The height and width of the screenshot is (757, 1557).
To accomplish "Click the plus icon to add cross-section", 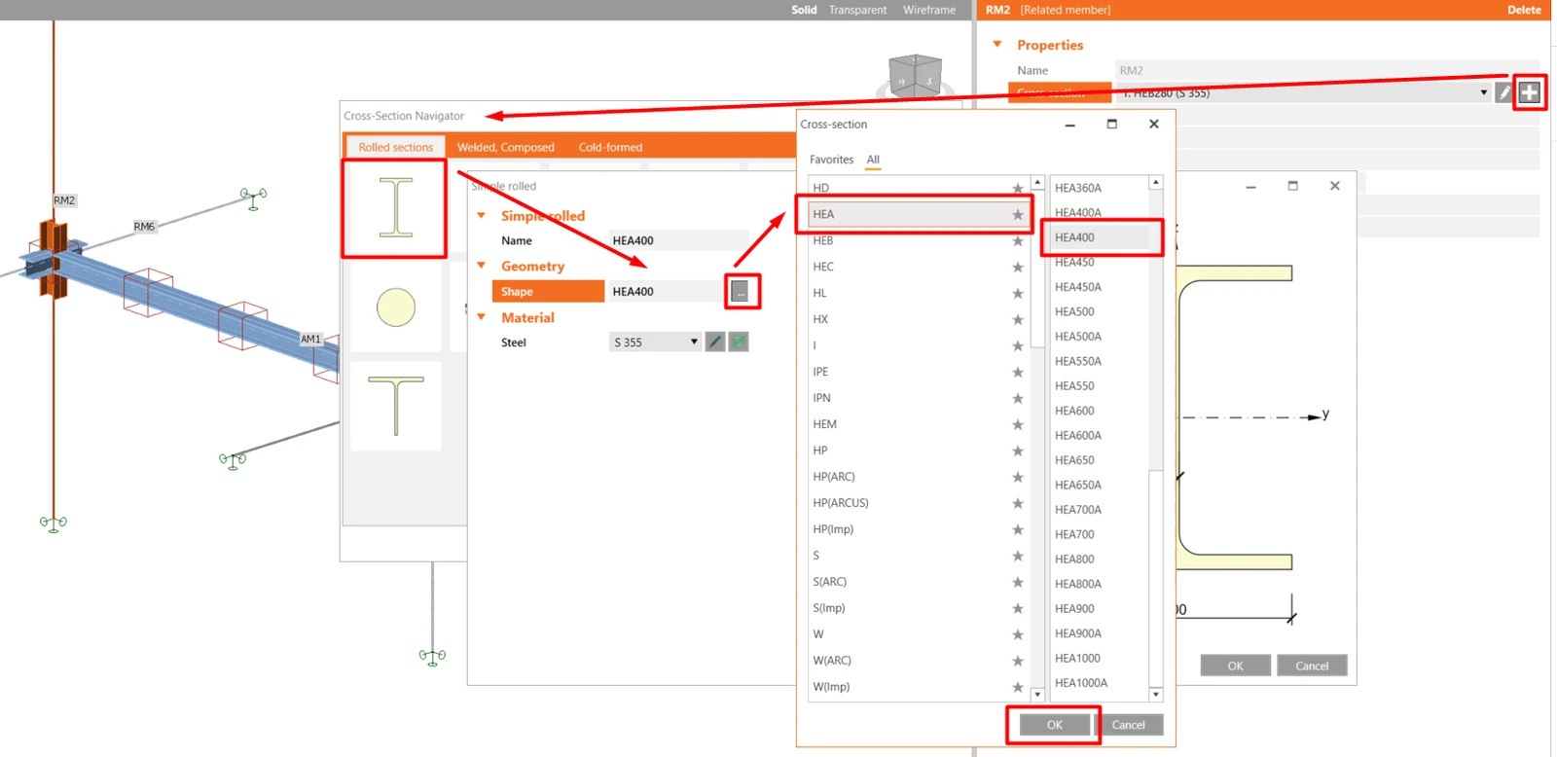I will [x=1529, y=92].
